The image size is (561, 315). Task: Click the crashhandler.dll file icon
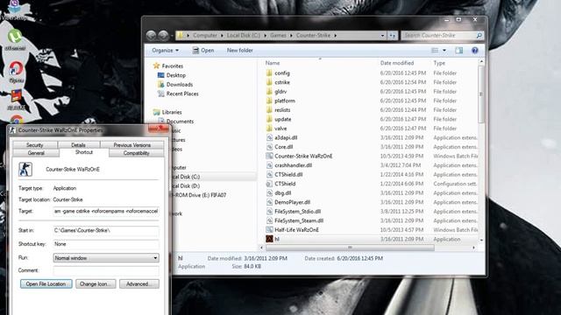[x=269, y=165]
